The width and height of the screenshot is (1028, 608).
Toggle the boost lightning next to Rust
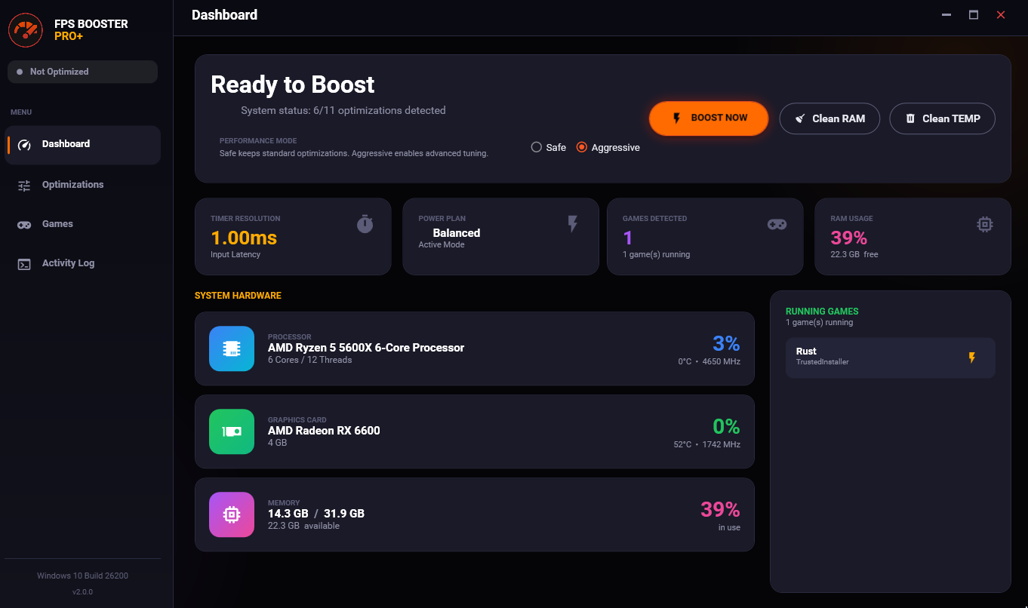[971, 358]
